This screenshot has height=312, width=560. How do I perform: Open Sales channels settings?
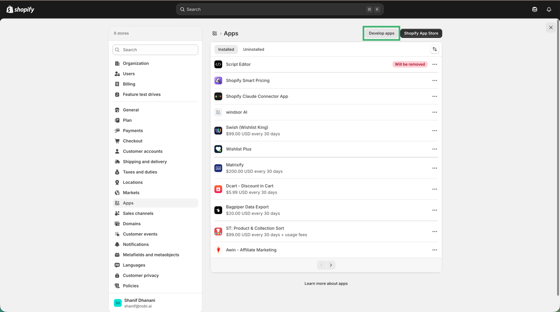pyautogui.click(x=155, y=213)
